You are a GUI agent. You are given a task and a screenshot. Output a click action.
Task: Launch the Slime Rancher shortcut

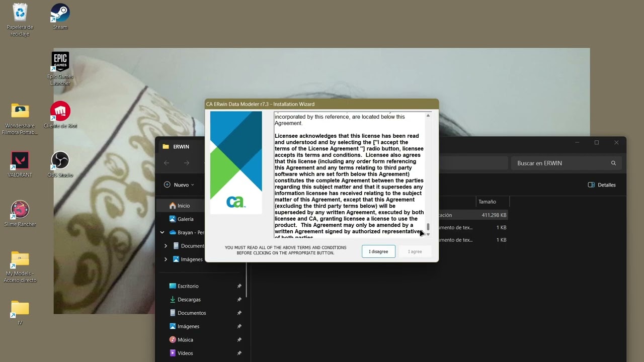coord(20,214)
